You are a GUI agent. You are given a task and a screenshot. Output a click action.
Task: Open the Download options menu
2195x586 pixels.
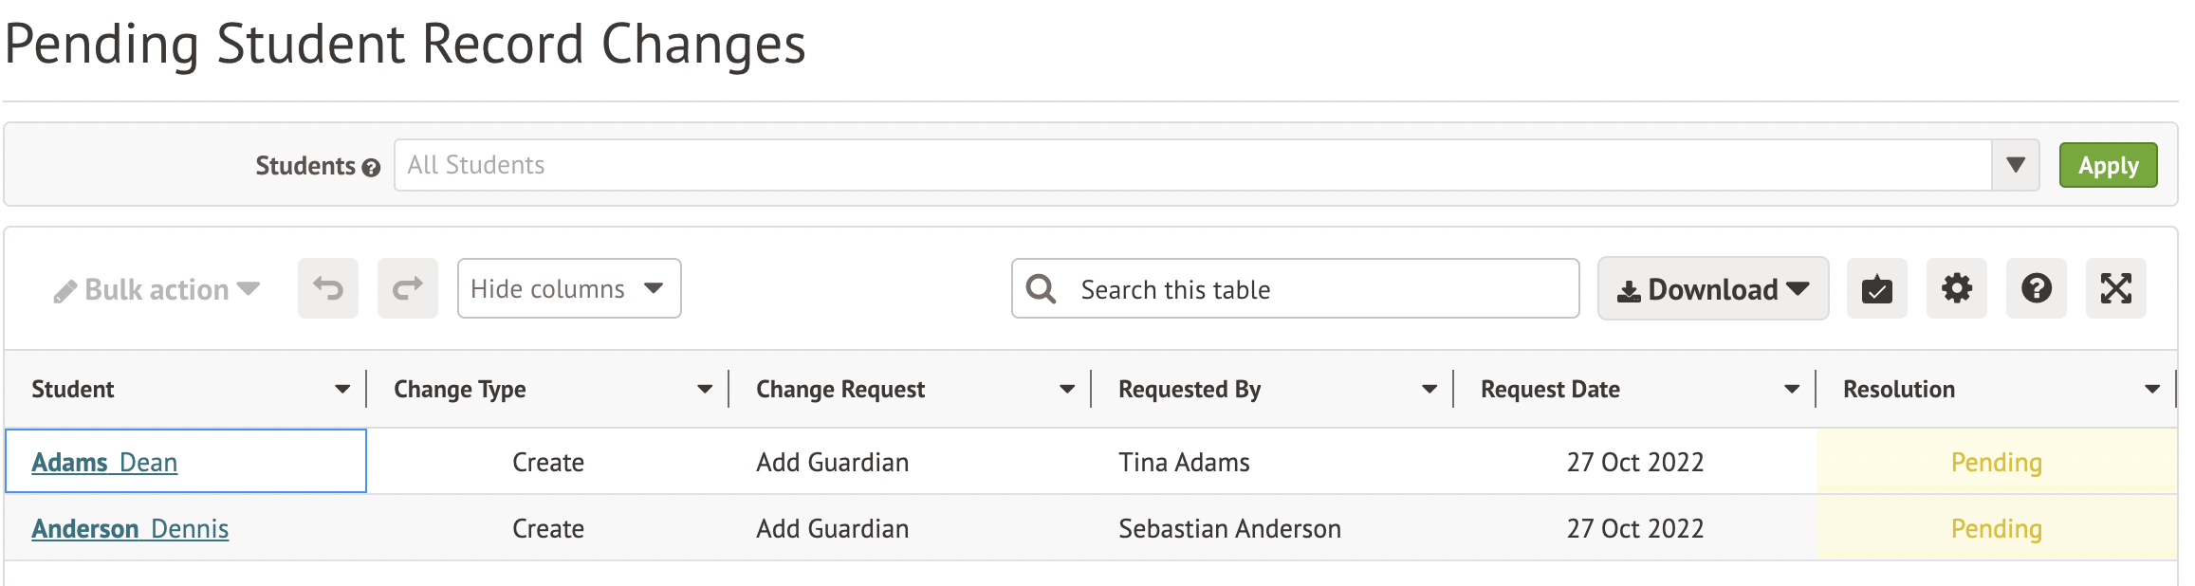(1712, 289)
